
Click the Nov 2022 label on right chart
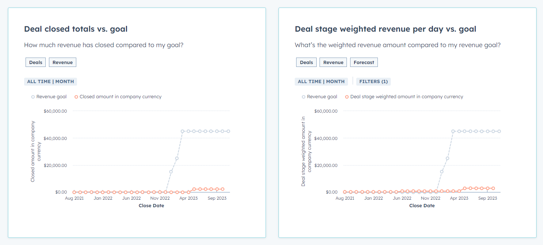pos(430,198)
